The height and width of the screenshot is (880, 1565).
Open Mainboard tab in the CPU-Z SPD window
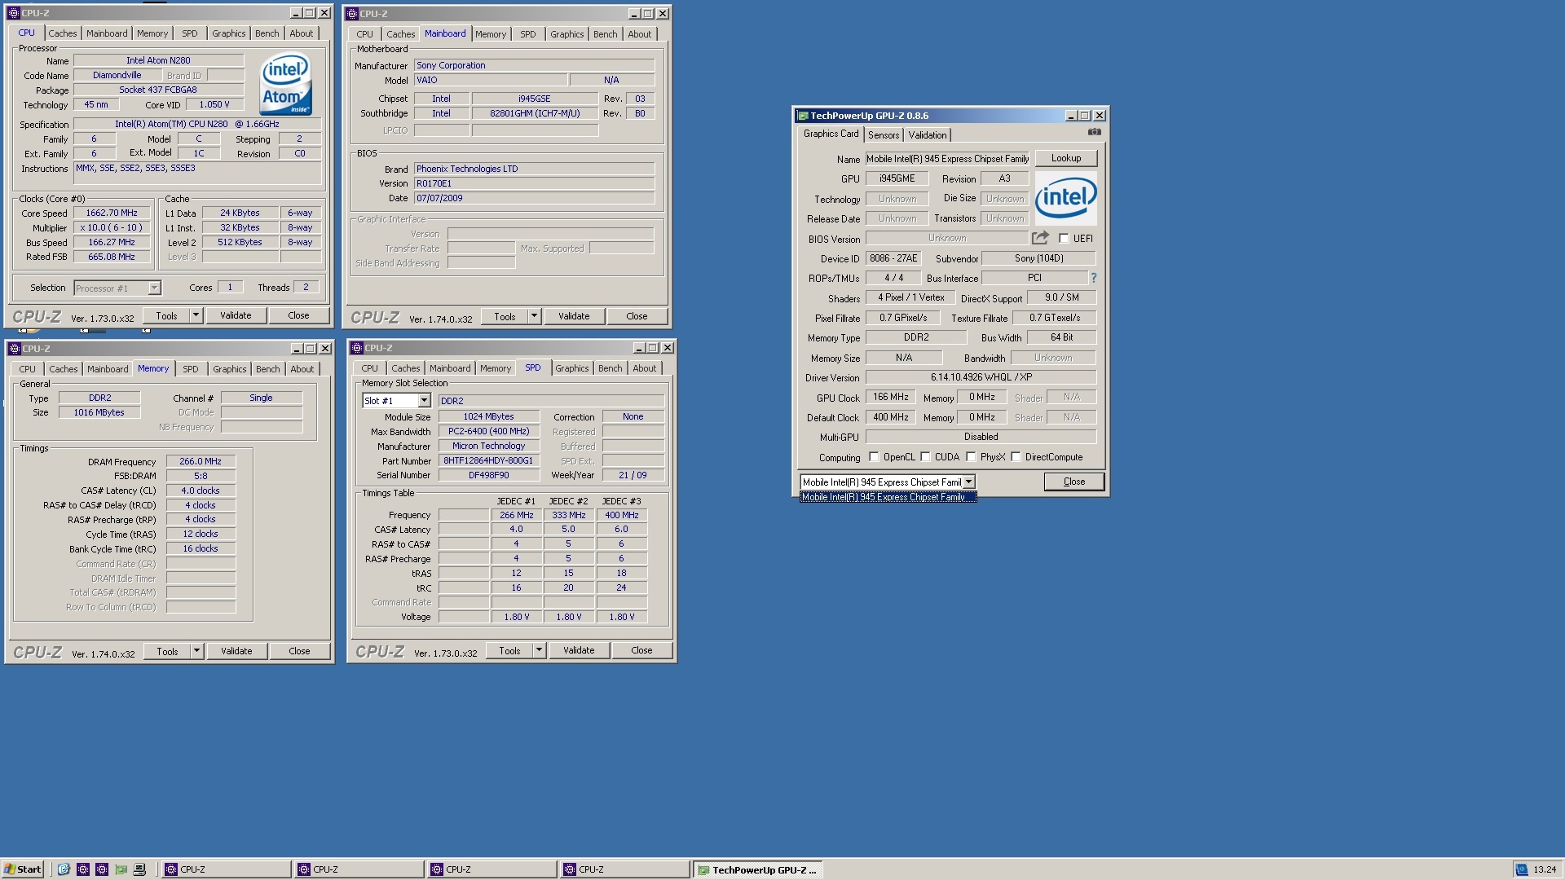[450, 368]
